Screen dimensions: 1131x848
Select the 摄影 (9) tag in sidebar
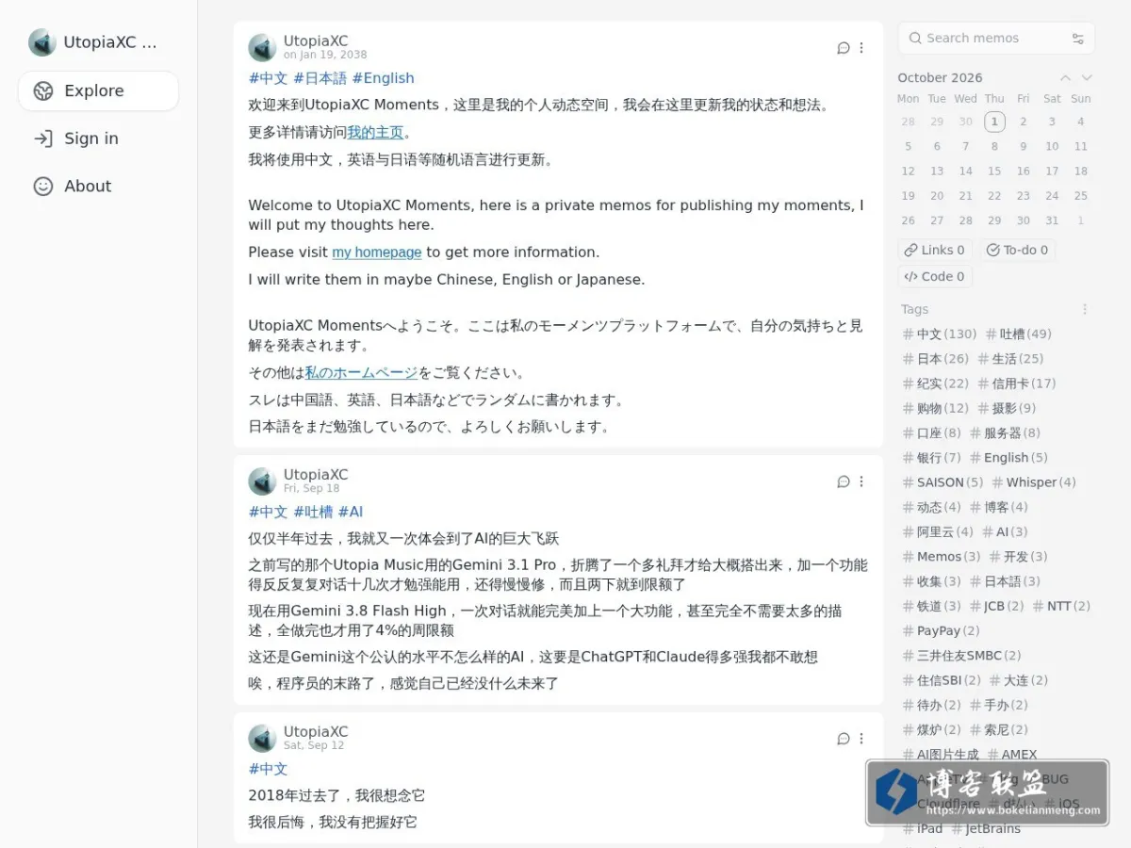coord(1007,408)
